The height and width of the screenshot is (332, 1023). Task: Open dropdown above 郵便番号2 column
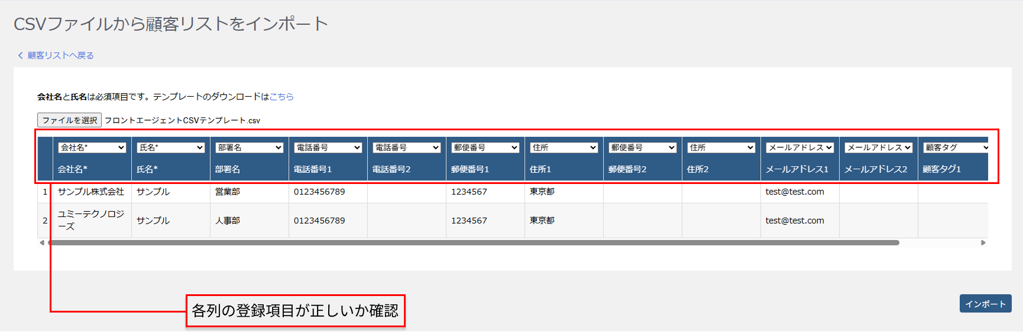[x=642, y=147]
